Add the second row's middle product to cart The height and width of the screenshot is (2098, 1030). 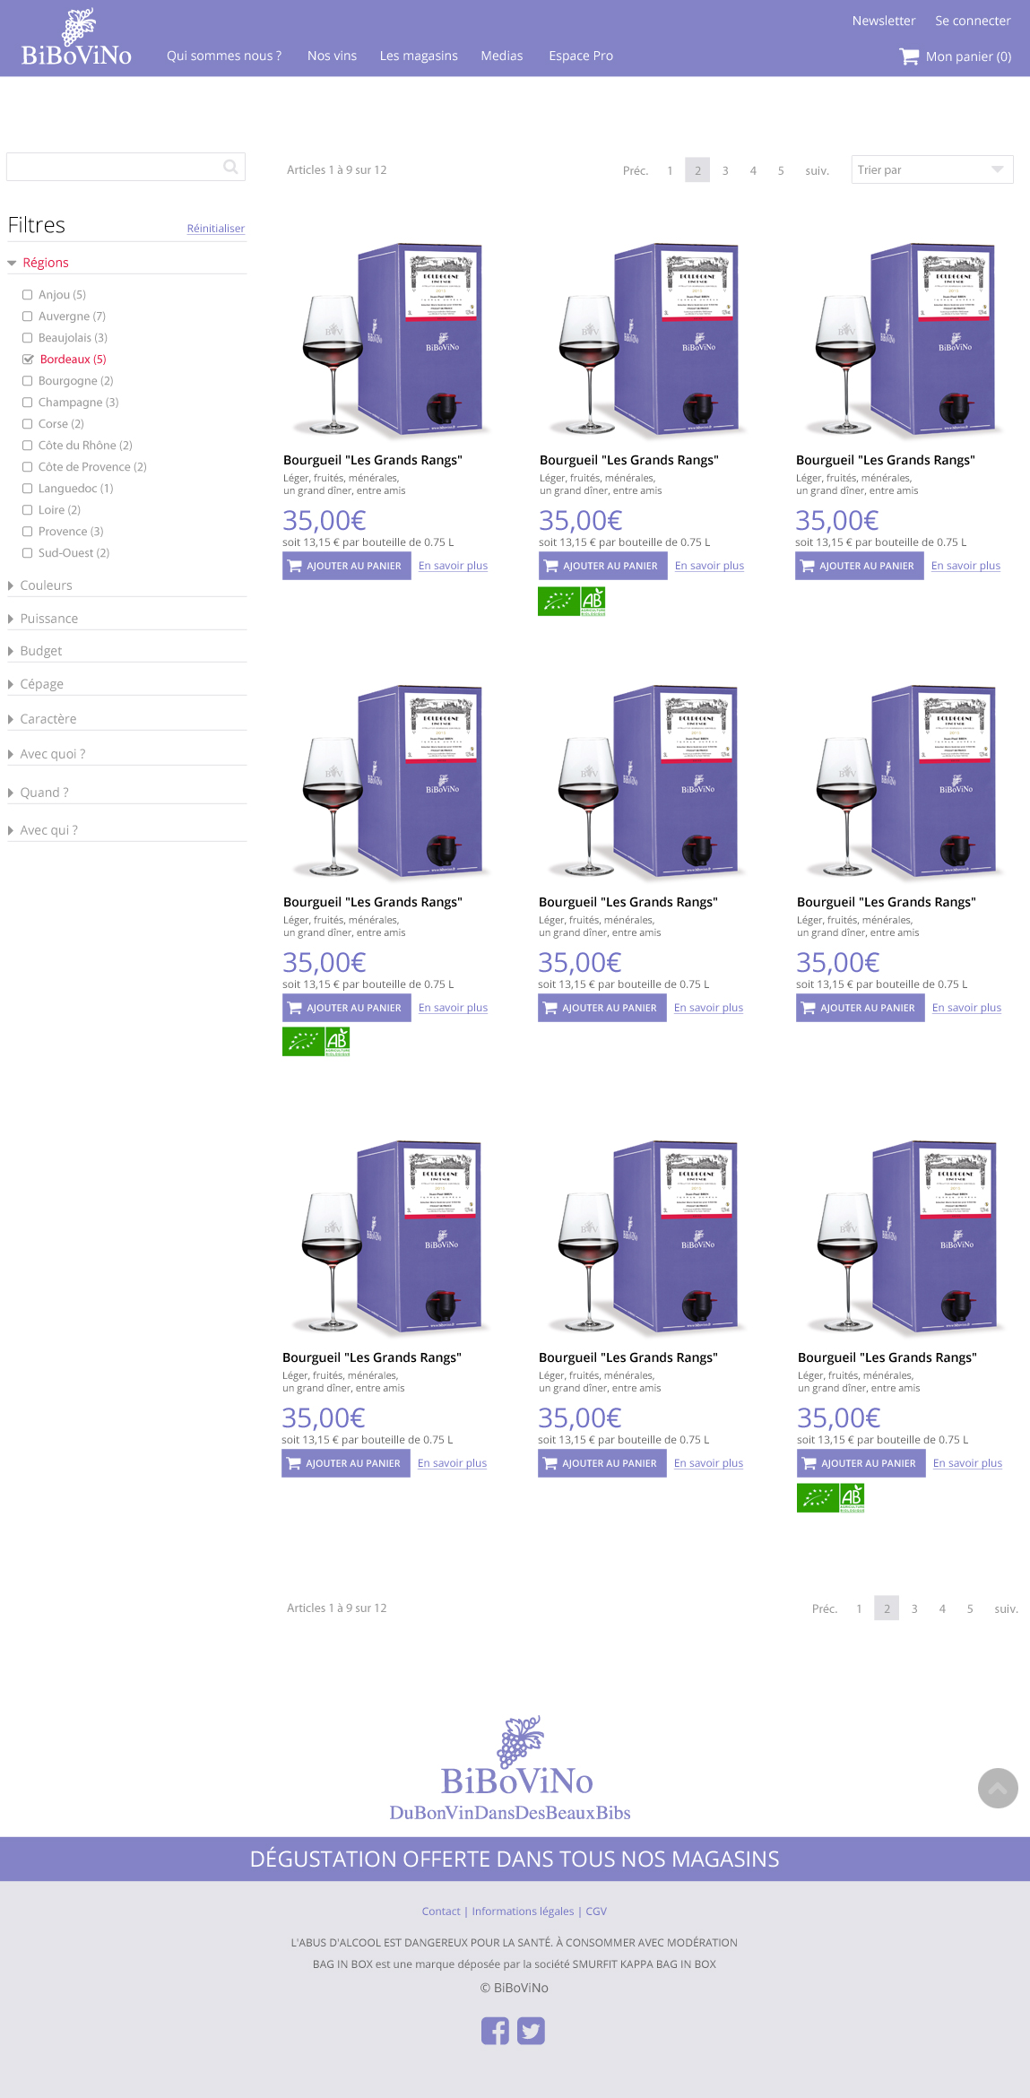point(602,1008)
